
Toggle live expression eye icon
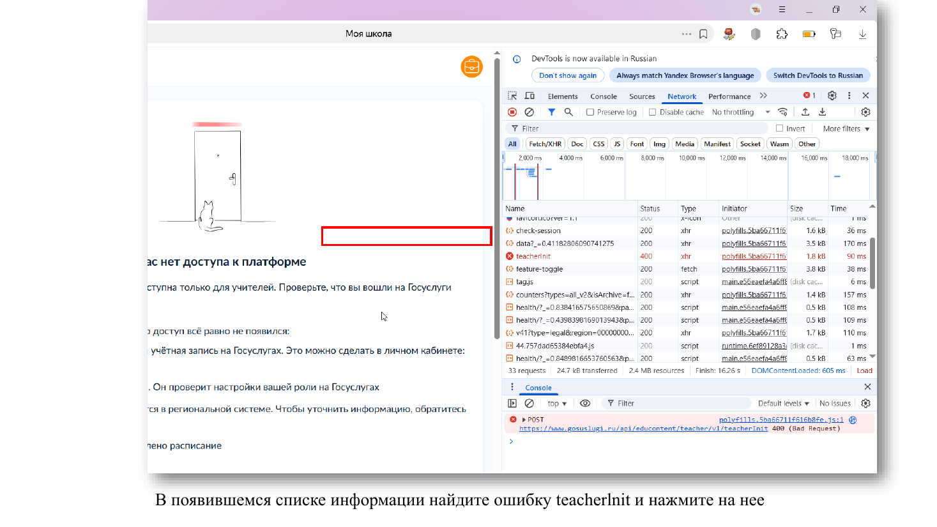click(584, 403)
